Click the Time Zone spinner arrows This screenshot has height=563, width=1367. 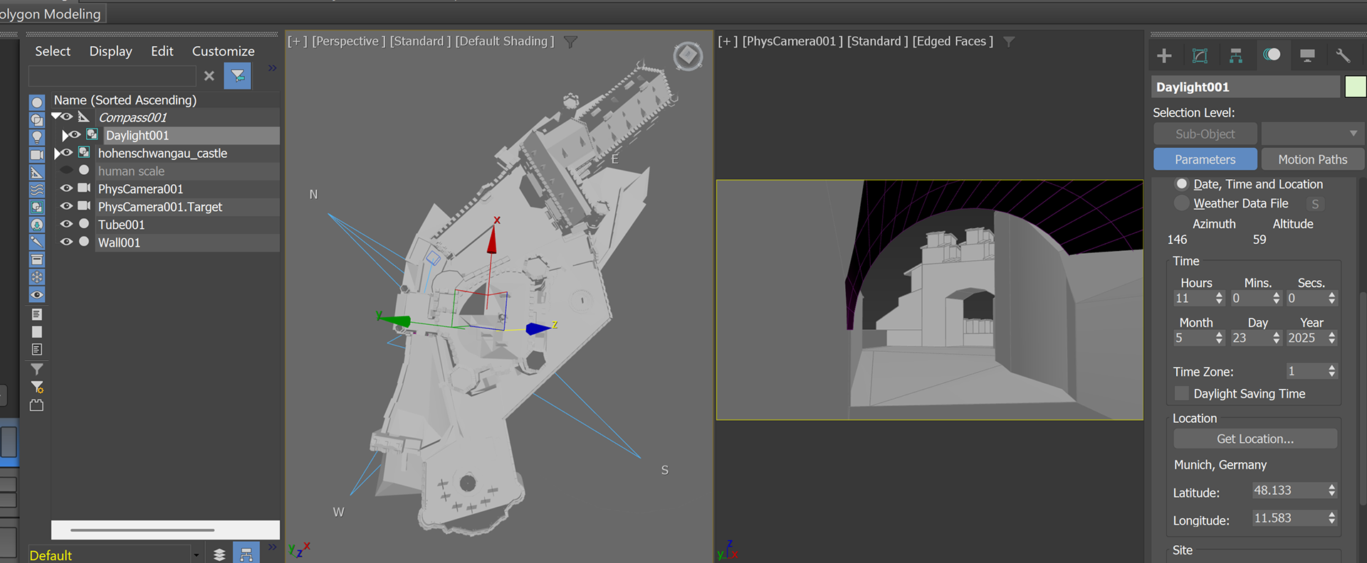tap(1332, 371)
